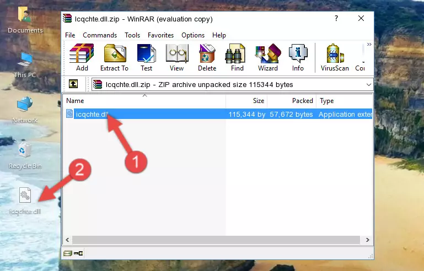Launch the Wizard tool
424x271 pixels.
[268, 57]
